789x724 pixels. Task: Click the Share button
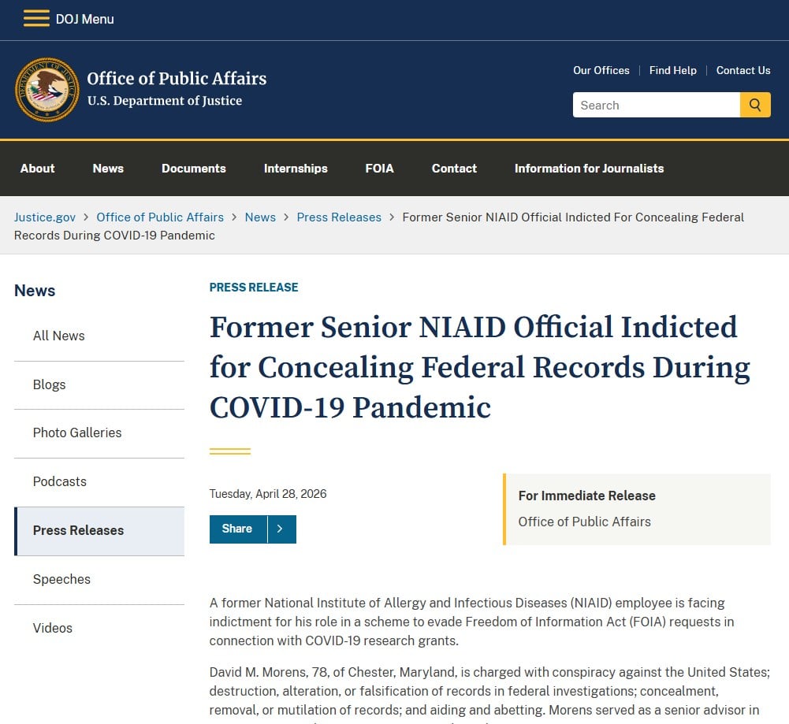pos(237,529)
